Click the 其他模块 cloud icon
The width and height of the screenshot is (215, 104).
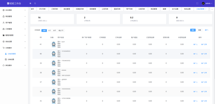[x=3, y=65]
